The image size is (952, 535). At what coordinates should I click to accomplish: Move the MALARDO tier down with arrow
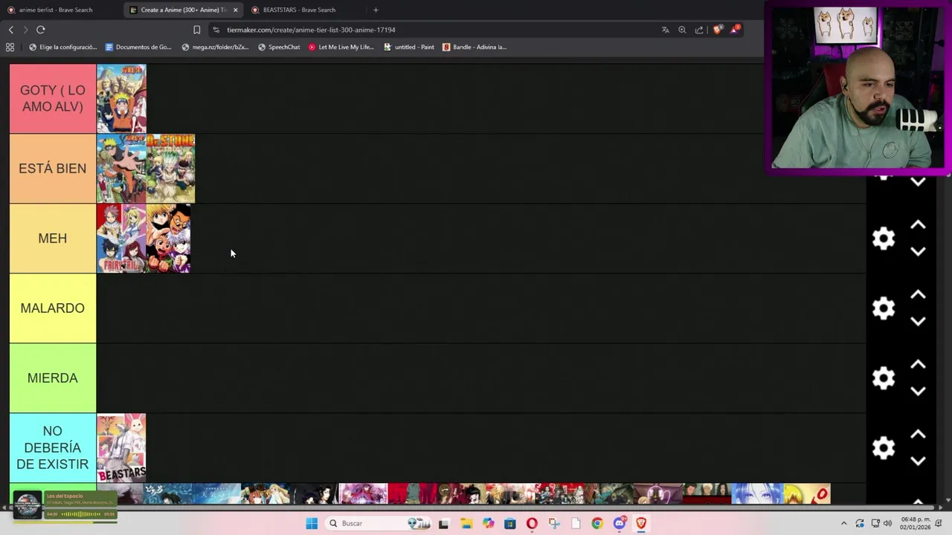918,322
